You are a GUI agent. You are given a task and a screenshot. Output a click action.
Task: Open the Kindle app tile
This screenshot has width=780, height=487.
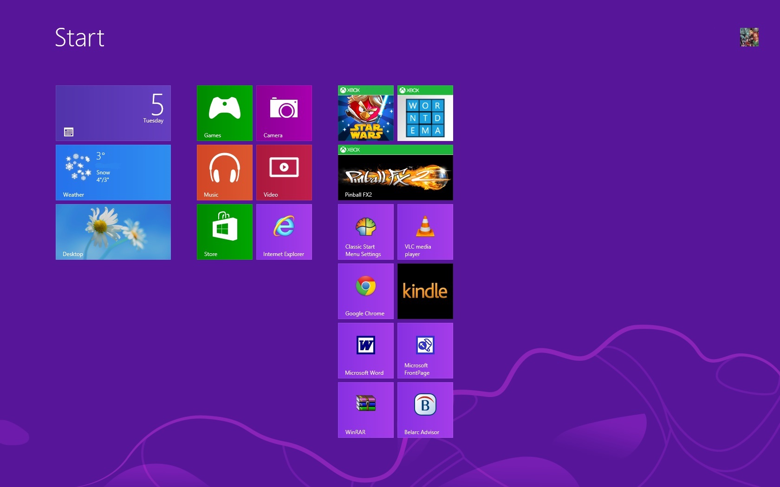(x=425, y=291)
